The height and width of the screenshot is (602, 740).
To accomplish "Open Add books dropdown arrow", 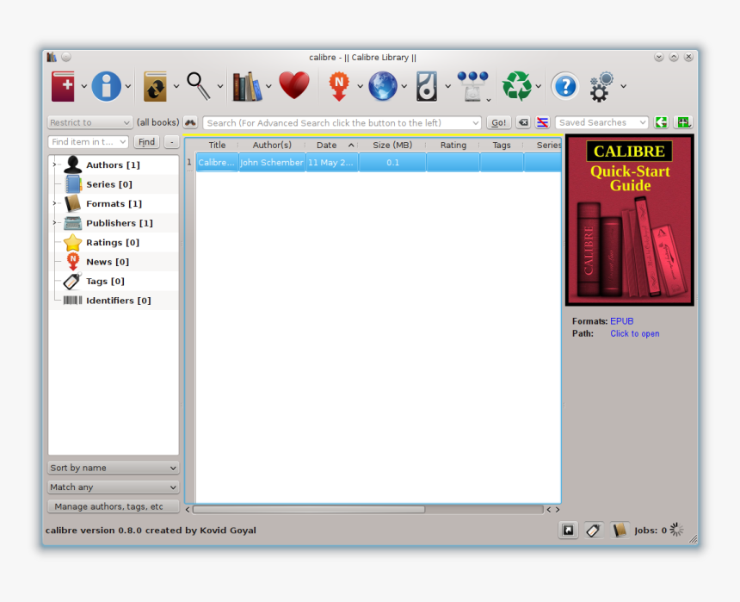I will 84,86.
